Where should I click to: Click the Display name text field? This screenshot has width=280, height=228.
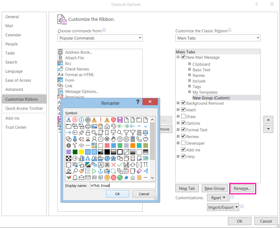(x=123, y=186)
